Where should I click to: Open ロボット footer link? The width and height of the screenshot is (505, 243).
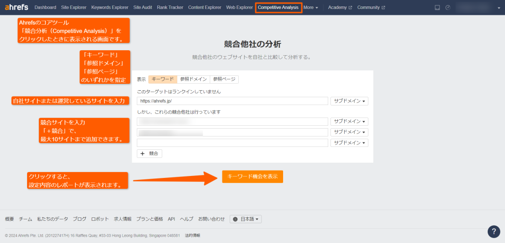100,219
